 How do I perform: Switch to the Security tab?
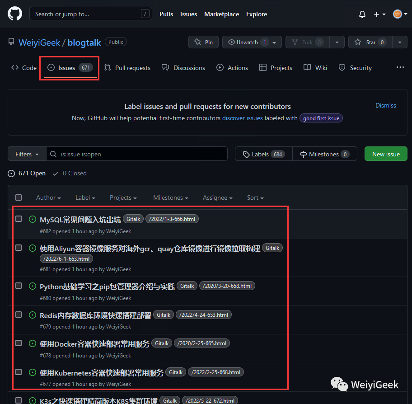tap(355, 68)
